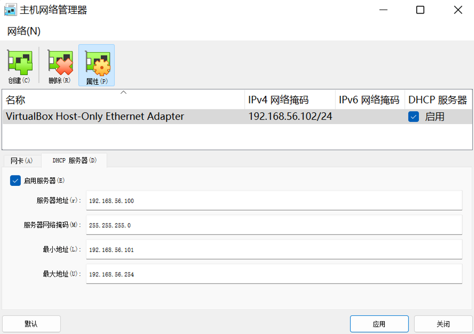Click the Create (创建) network adapter icon
Viewport: 474px width, 334px height.
(x=20, y=65)
